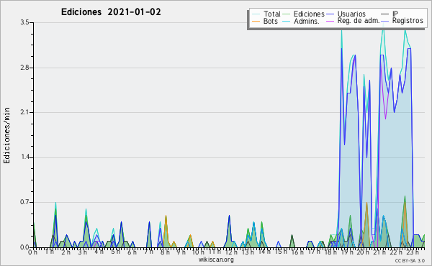The image size is (432, 266).
Task: Click the 23 h x-axis label
Action: point(413,252)
